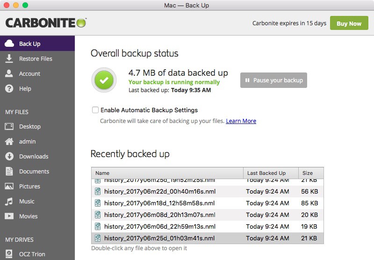374x260 pixels.
Task: Click the Pictures photo icon
Action: point(9,186)
